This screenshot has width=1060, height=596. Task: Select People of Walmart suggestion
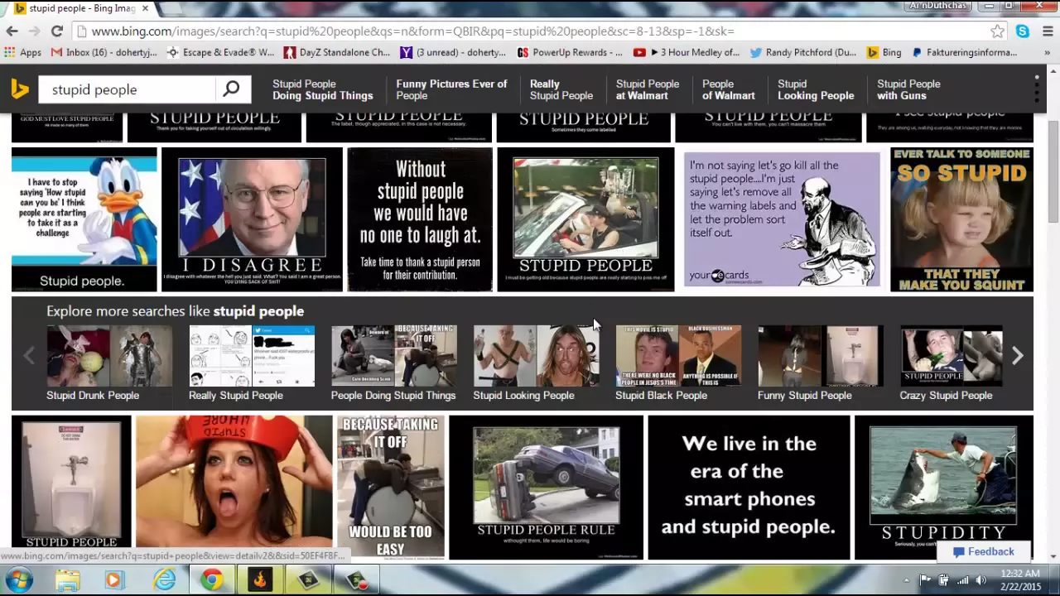728,89
